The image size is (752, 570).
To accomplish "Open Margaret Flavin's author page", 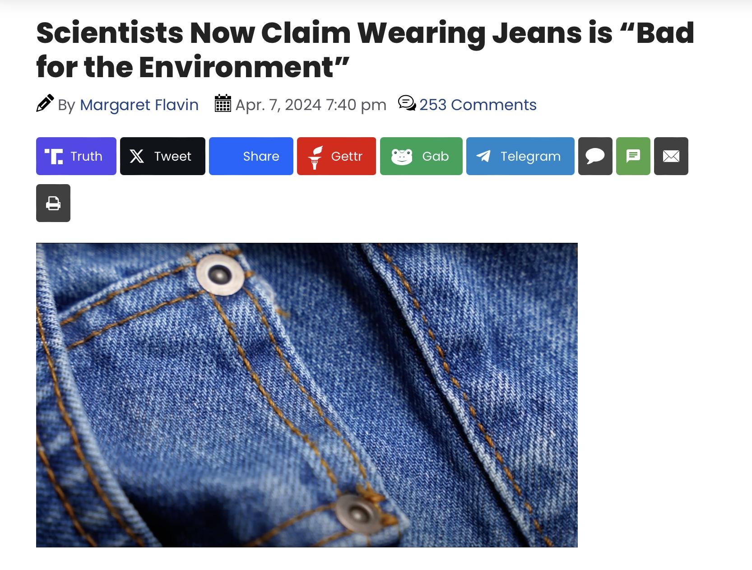I will (x=139, y=105).
